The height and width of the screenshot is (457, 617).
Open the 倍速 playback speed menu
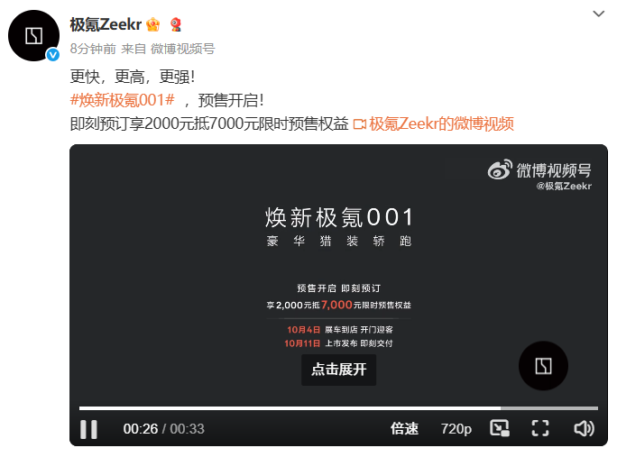[404, 429]
